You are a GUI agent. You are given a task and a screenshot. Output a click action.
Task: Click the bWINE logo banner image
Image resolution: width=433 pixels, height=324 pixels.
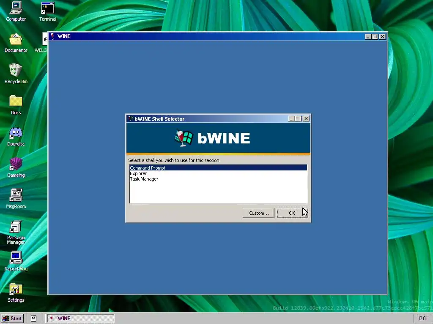coord(218,138)
